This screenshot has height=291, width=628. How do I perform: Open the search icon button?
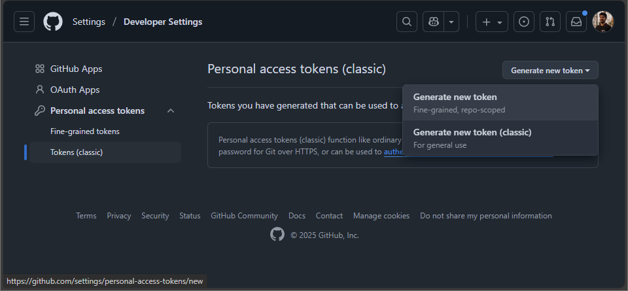406,22
